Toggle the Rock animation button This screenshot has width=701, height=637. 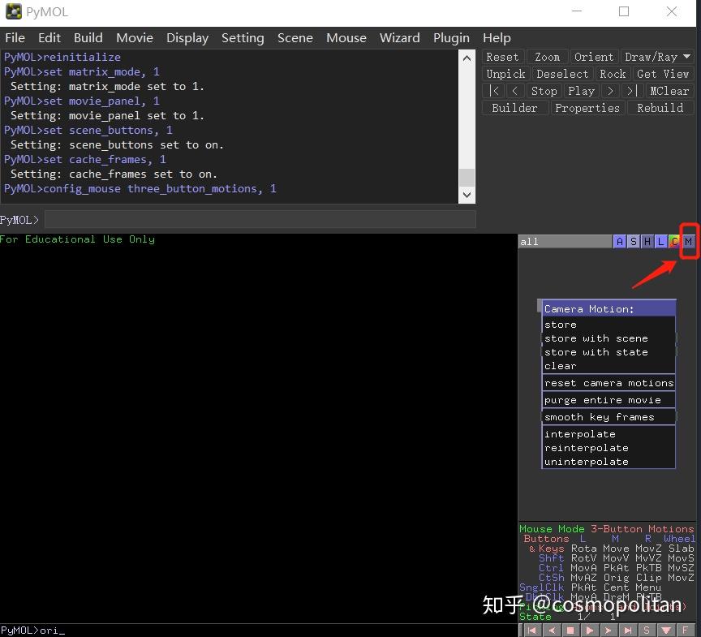[x=613, y=74]
